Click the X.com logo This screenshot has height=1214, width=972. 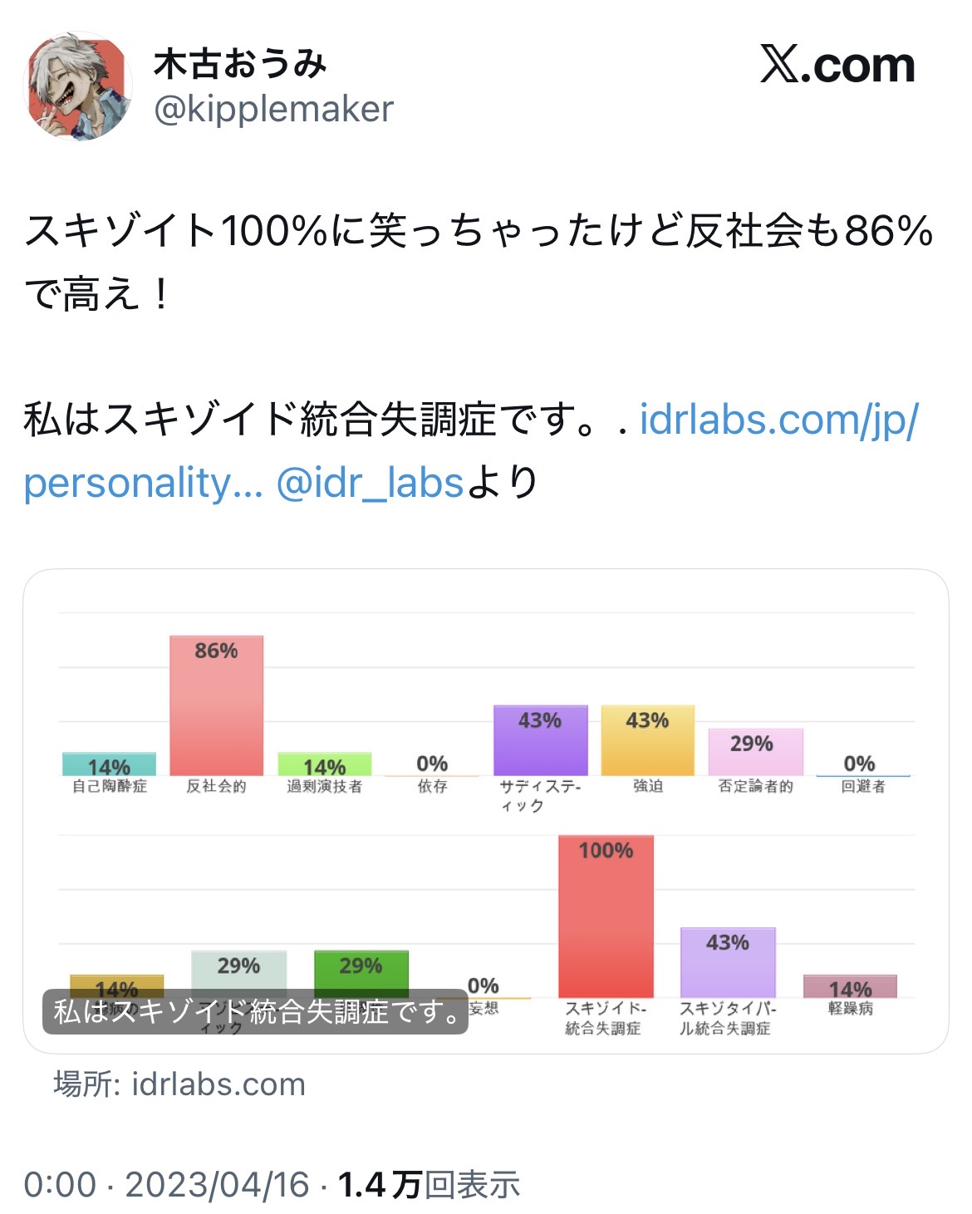tap(837, 65)
